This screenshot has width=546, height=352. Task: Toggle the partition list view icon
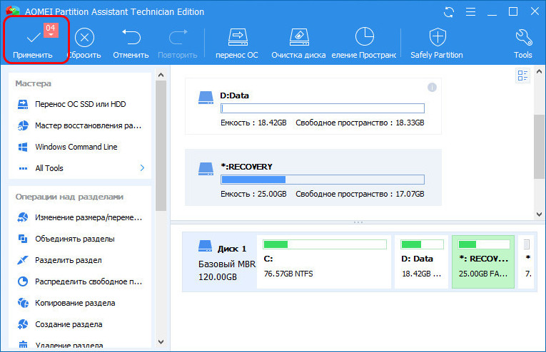[x=522, y=76]
